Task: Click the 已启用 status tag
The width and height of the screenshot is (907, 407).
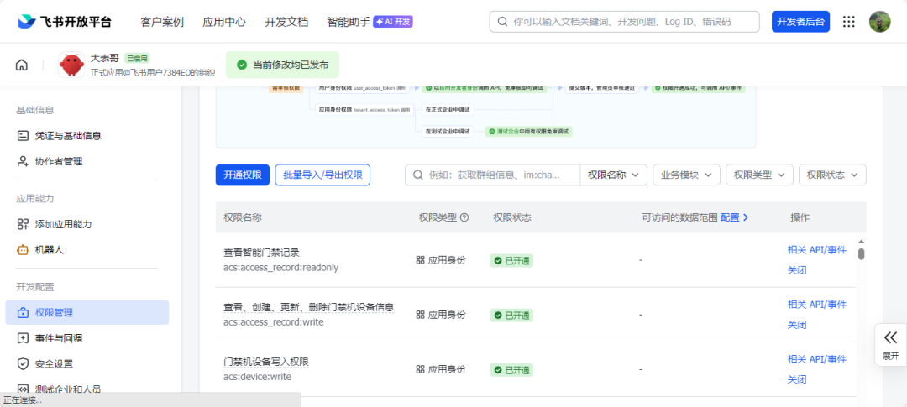Action: (138, 58)
